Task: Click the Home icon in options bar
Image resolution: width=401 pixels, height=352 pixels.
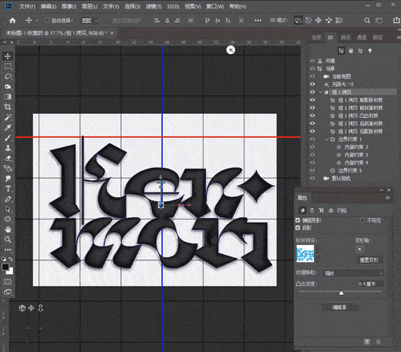Action: pyautogui.click(x=12, y=21)
